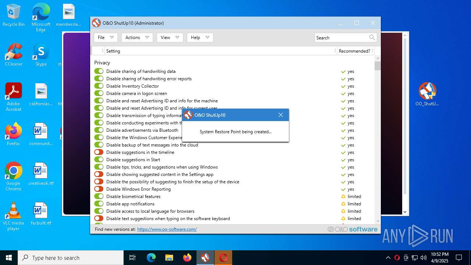The height and width of the screenshot is (265, 471).
Task: Select Disable backup of text messages row
Action: 232,145
